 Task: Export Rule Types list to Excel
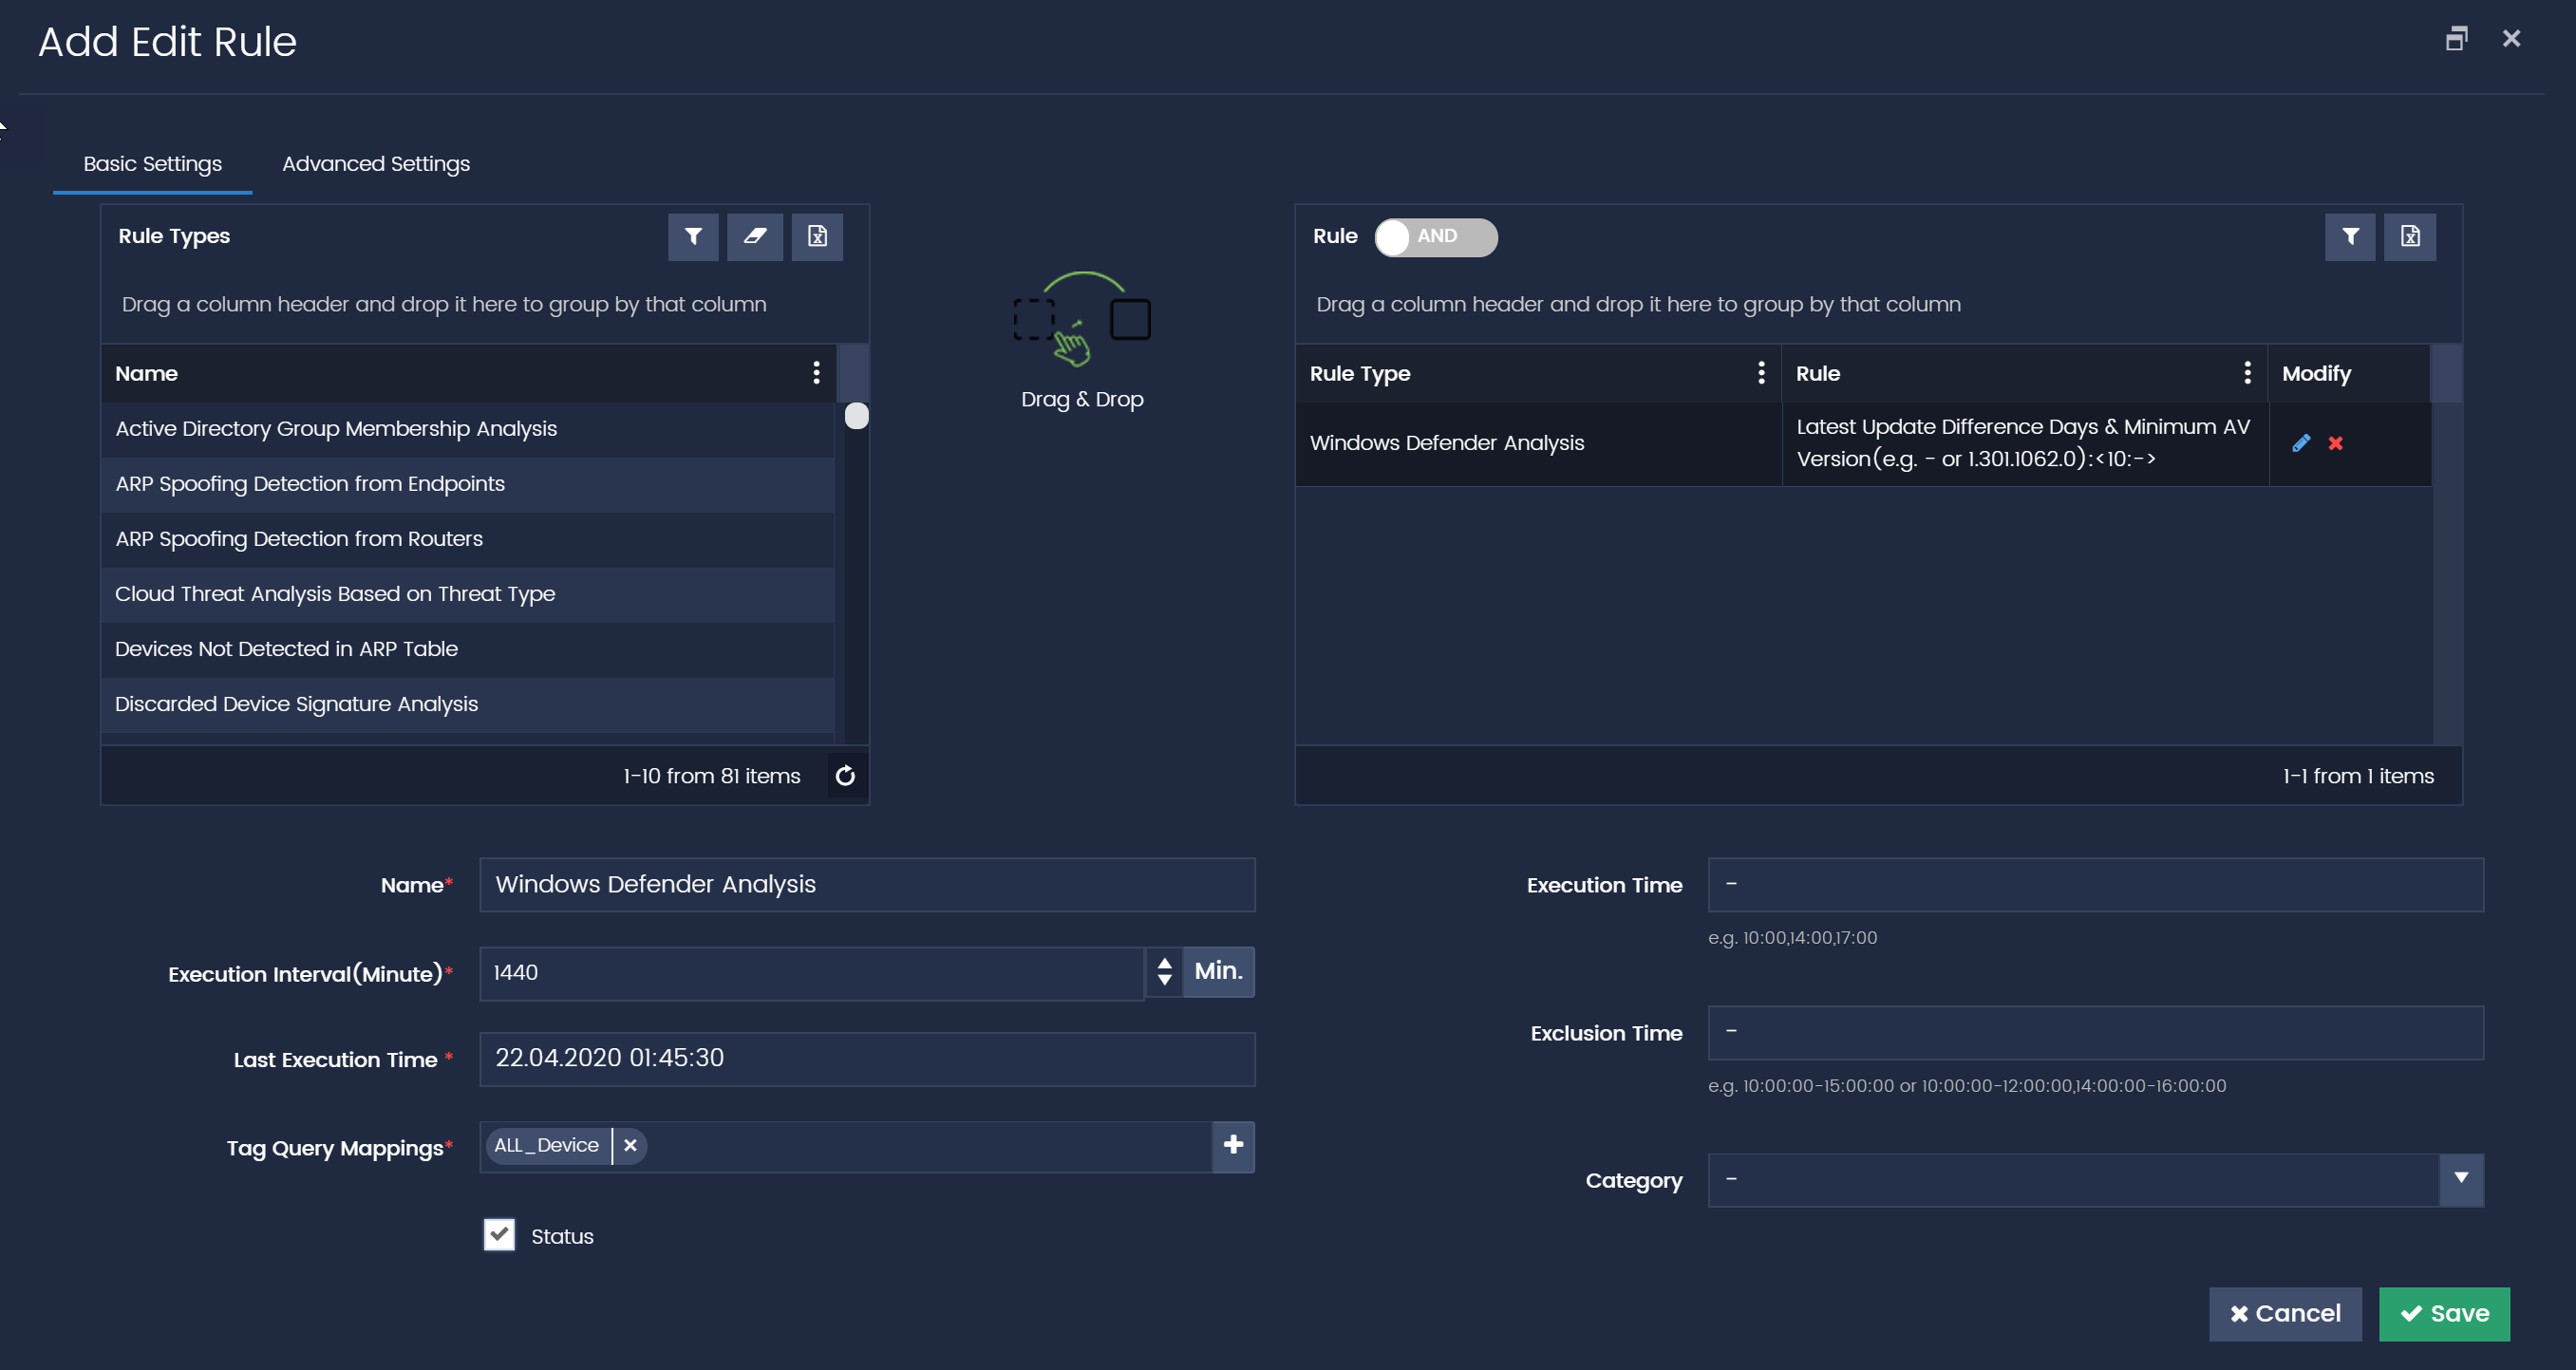point(817,237)
